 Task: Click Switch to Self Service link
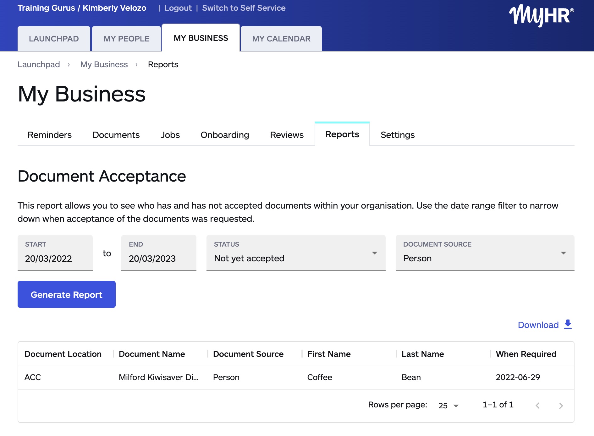coord(244,8)
